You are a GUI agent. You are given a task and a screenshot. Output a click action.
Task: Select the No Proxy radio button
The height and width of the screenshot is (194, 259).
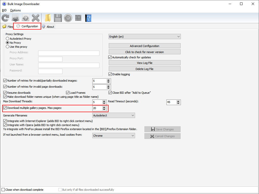point(7,43)
